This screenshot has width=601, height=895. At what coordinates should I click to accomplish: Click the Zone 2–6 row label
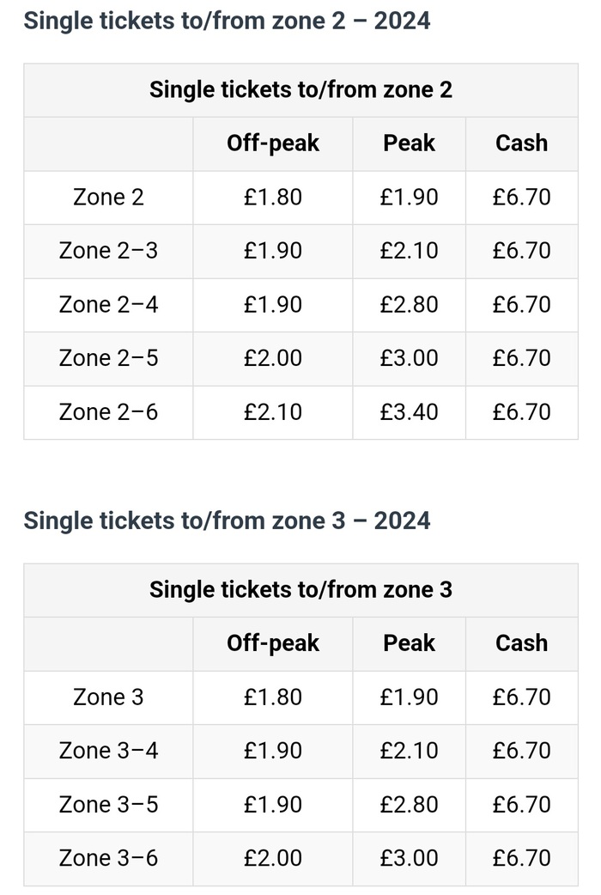click(x=108, y=412)
